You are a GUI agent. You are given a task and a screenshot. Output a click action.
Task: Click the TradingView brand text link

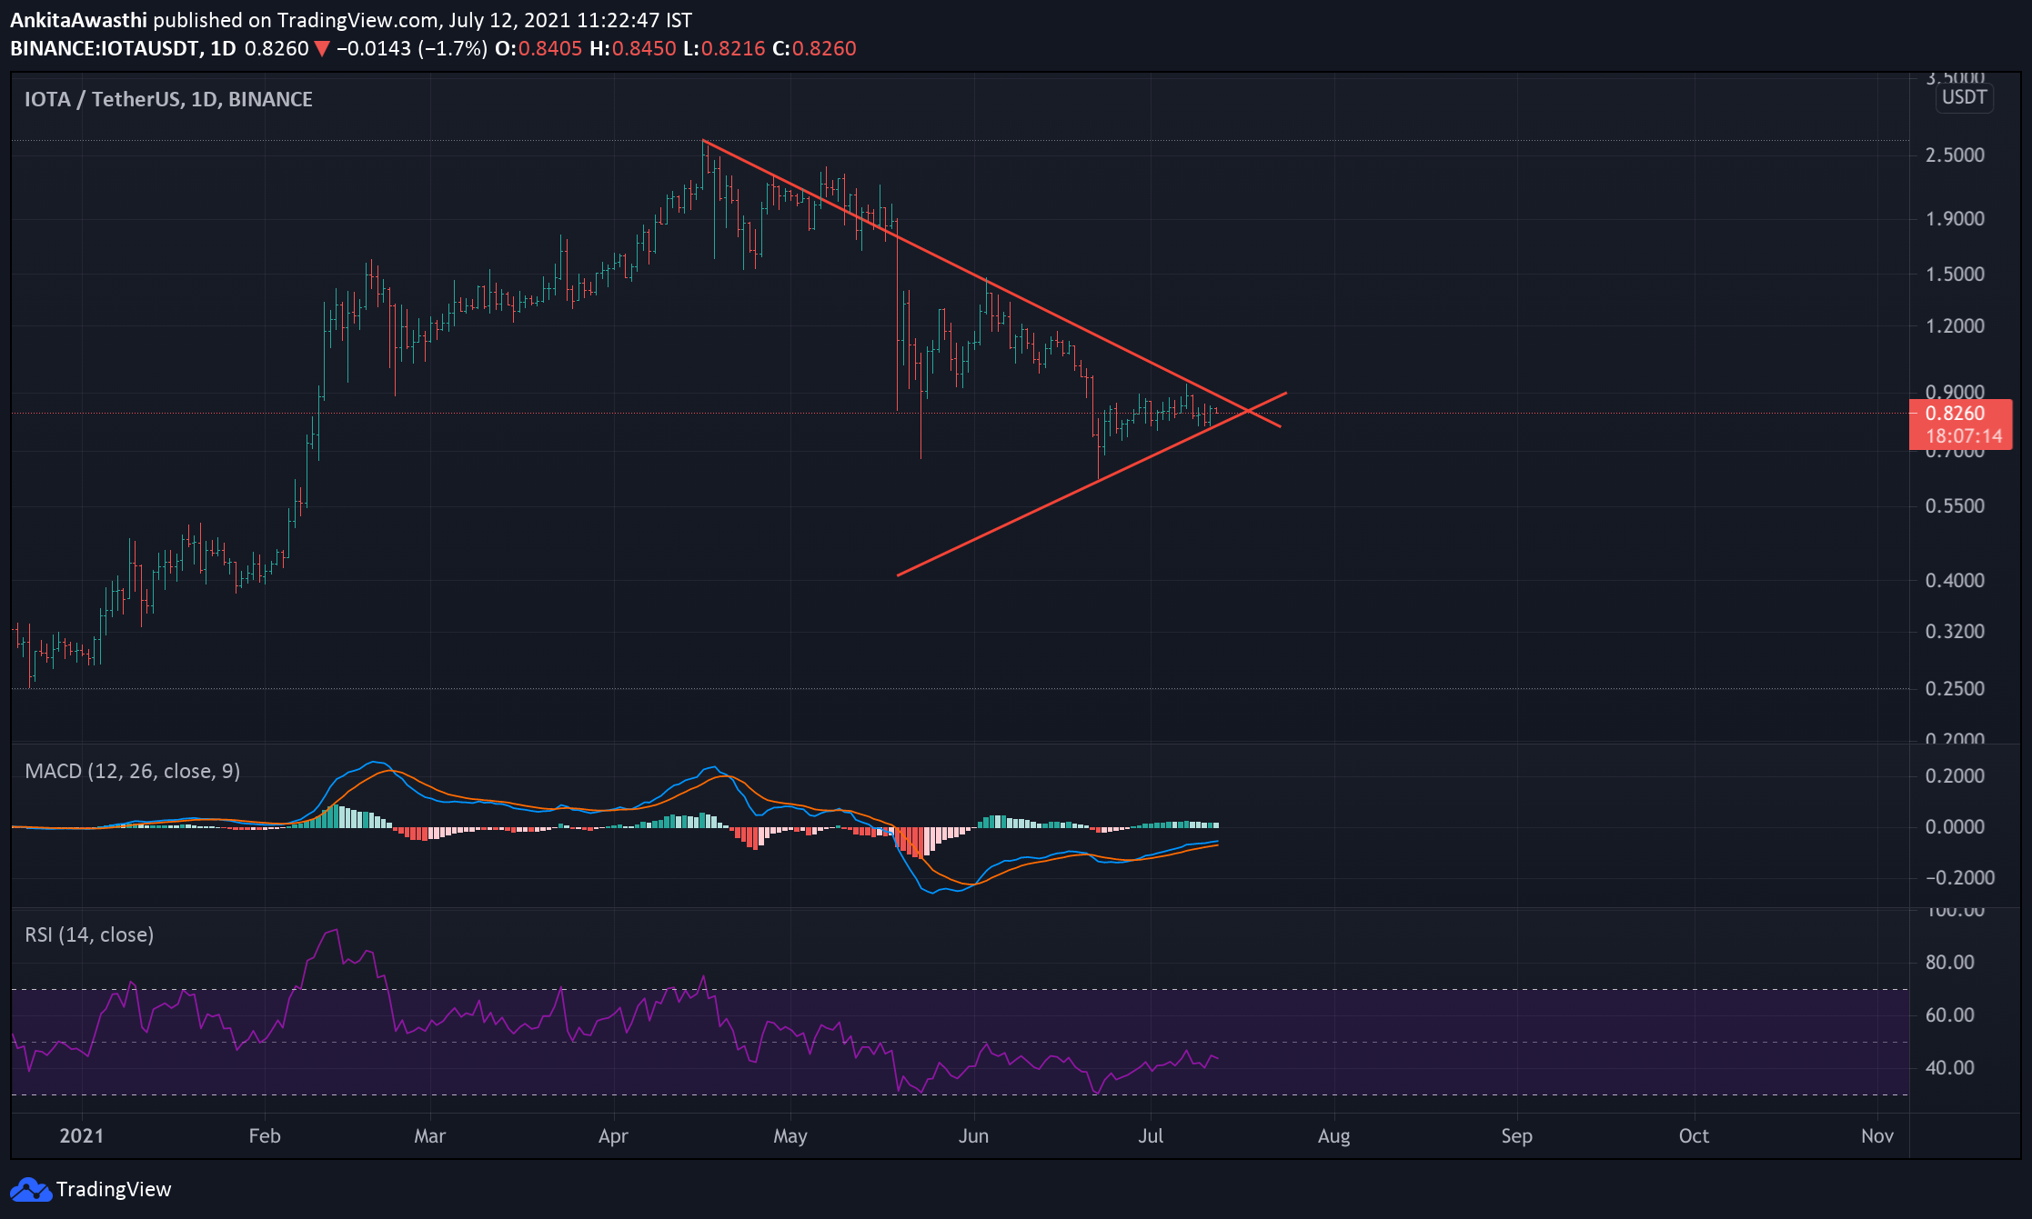coord(114,1189)
